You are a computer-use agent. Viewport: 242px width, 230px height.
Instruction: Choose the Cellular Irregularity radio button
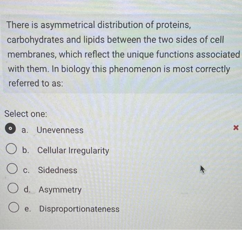point(11,149)
